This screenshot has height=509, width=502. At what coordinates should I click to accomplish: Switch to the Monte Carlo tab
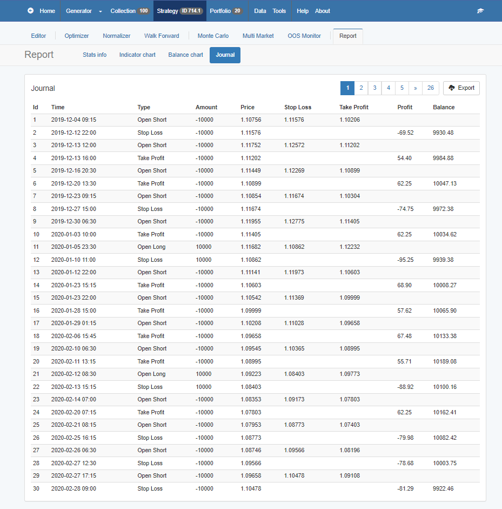tap(213, 36)
